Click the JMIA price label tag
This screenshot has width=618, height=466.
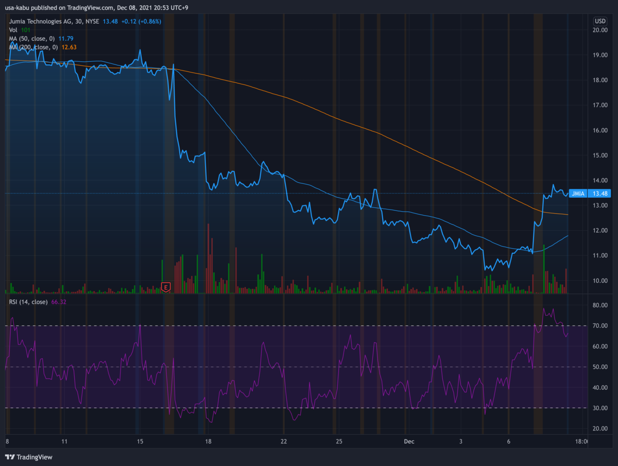pyautogui.click(x=578, y=194)
